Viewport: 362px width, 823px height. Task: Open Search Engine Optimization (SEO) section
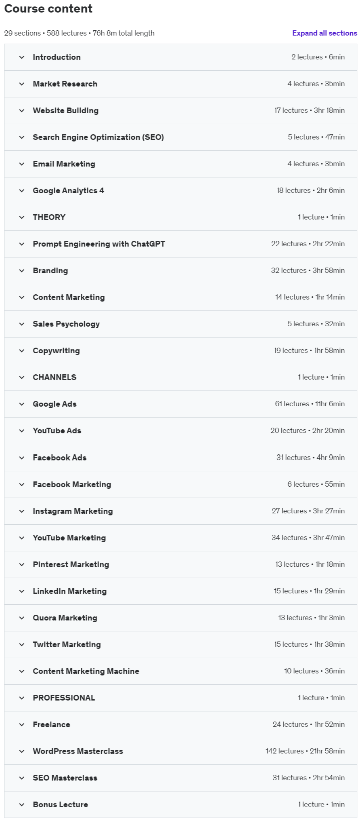click(x=98, y=137)
